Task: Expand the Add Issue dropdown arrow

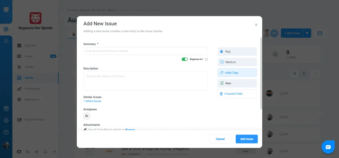Action: click(307, 33)
